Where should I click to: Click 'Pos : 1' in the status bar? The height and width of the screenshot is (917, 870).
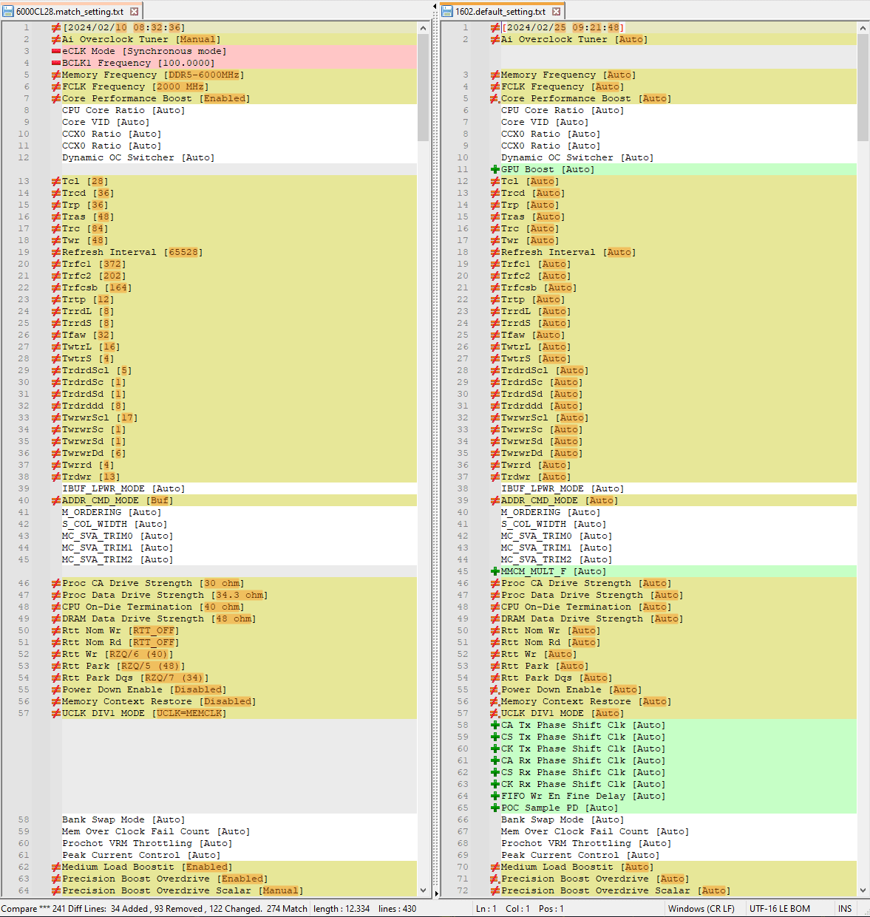[551, 909]
